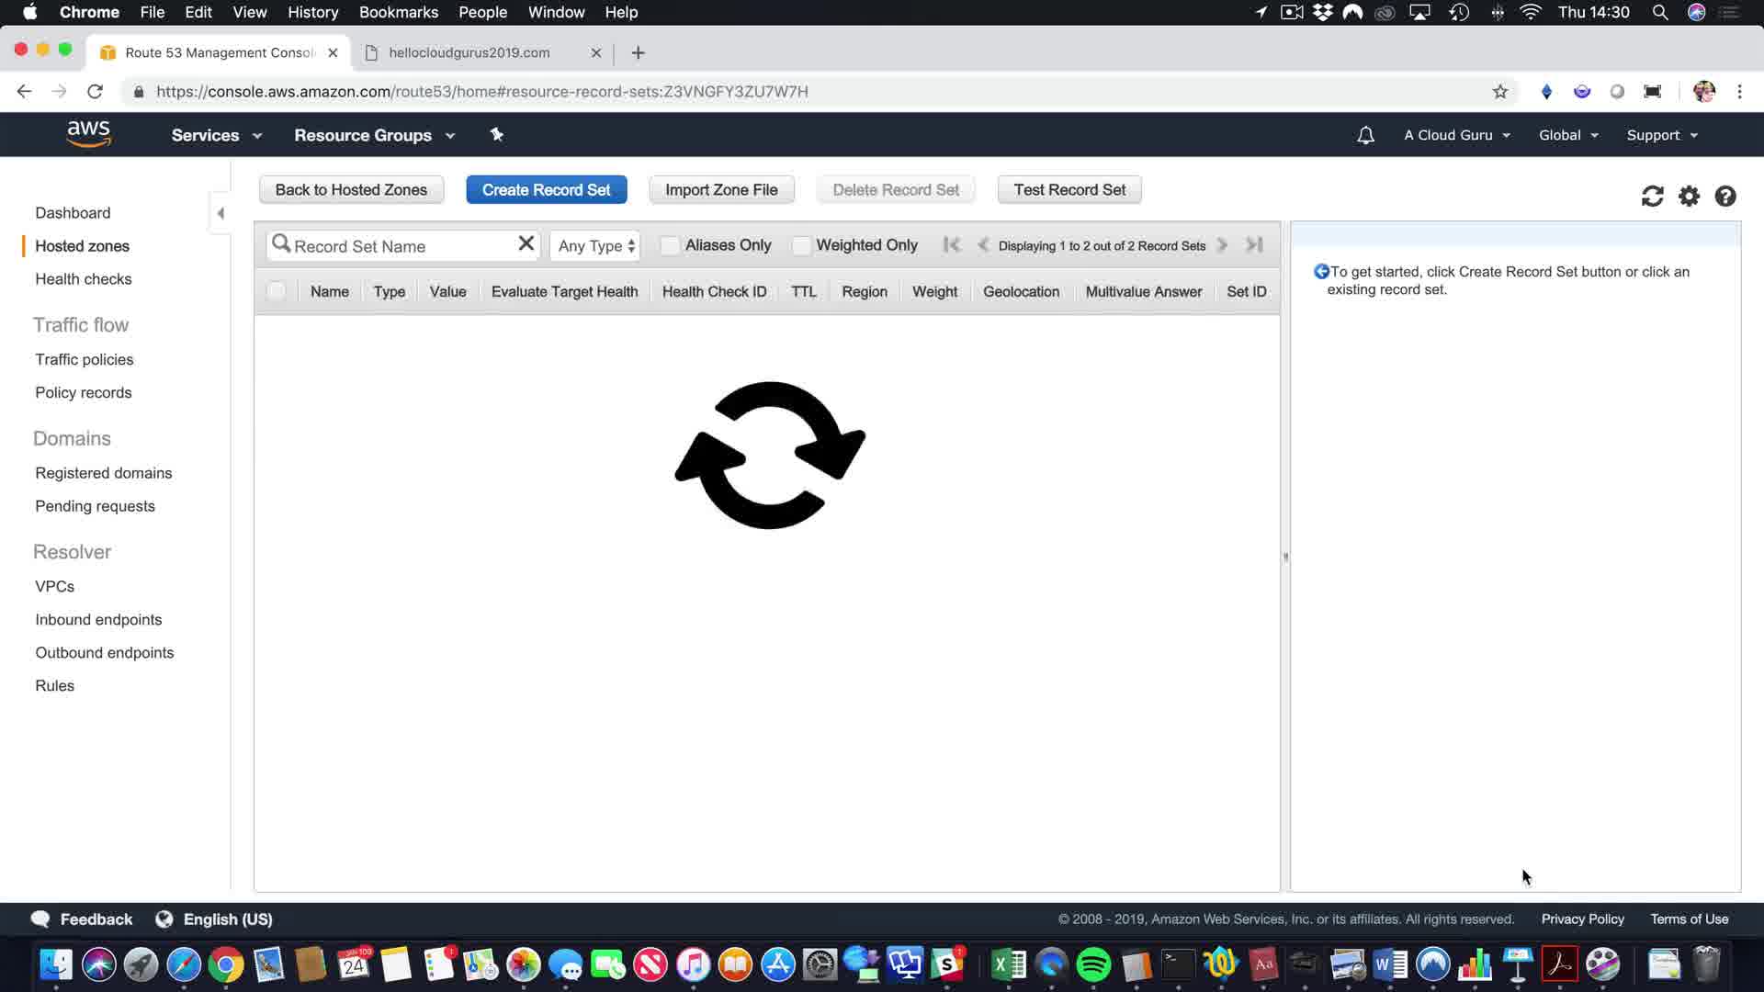Open the Any Type filter dropdown
Screen dimensions: 1764x992
click(595, 245)
